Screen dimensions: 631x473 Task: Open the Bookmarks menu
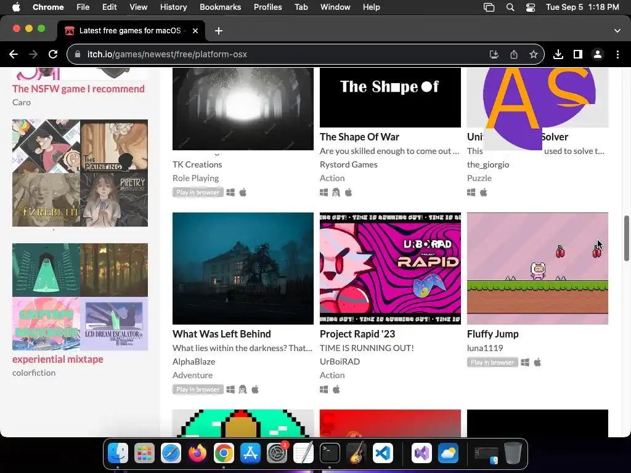(220, 7)
